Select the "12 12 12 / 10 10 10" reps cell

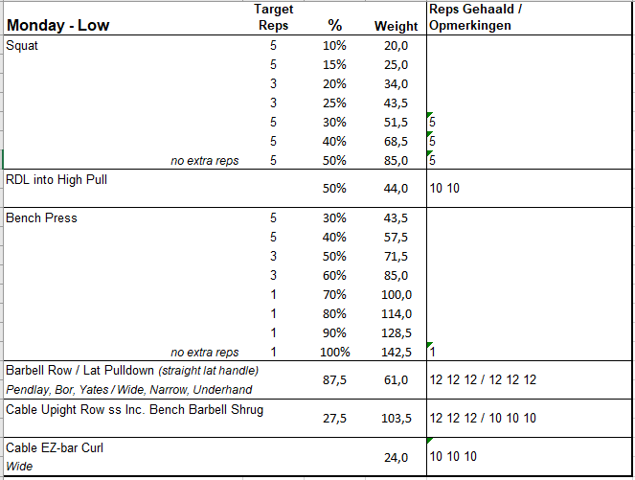[483, 419]
